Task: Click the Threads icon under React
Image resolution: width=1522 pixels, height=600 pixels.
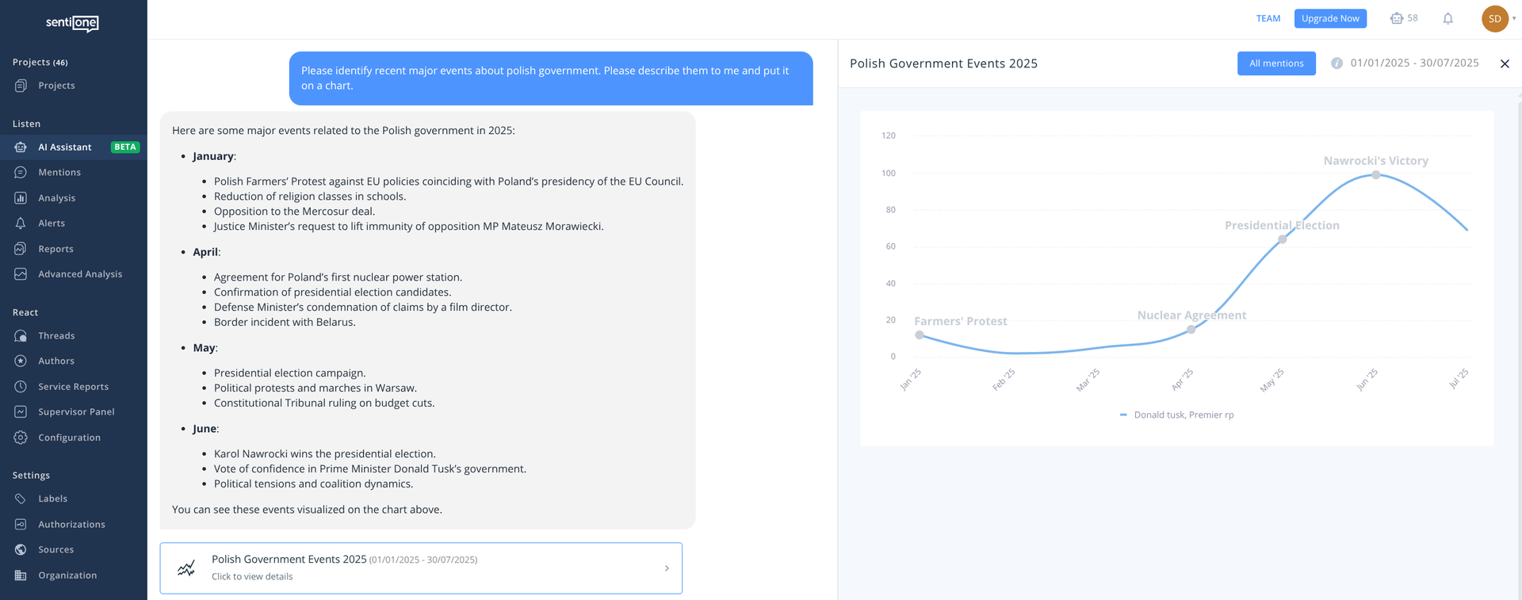Action: click(x=21, y=336)
